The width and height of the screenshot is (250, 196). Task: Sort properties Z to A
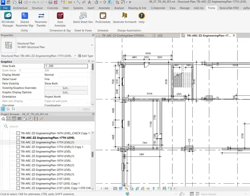(13, 109)
